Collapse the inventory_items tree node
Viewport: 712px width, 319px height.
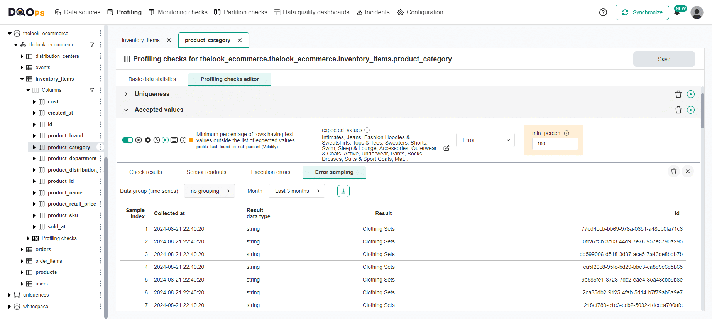click(x=22, y=79)
